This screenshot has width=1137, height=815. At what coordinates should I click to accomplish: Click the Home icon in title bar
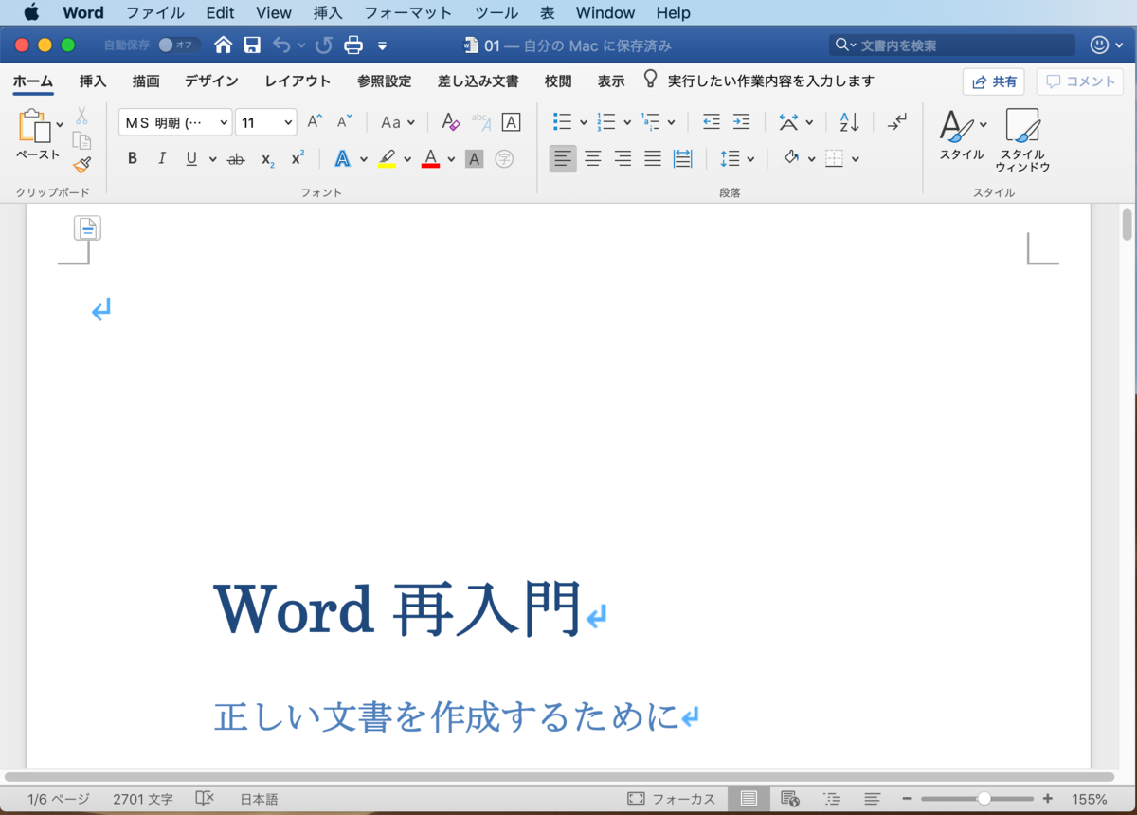224,45
